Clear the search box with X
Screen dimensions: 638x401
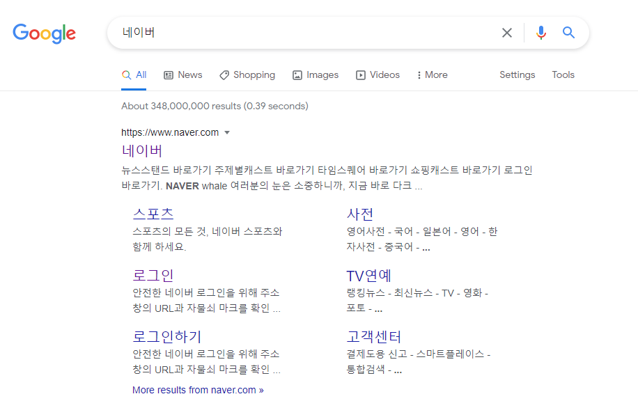point(506,33)
